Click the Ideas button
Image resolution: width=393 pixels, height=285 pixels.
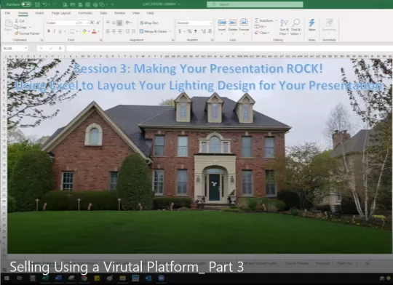pos(311,25)
